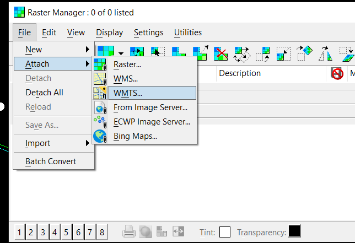
Task: Click the raster icon with red X
Action: click(220, 54)
